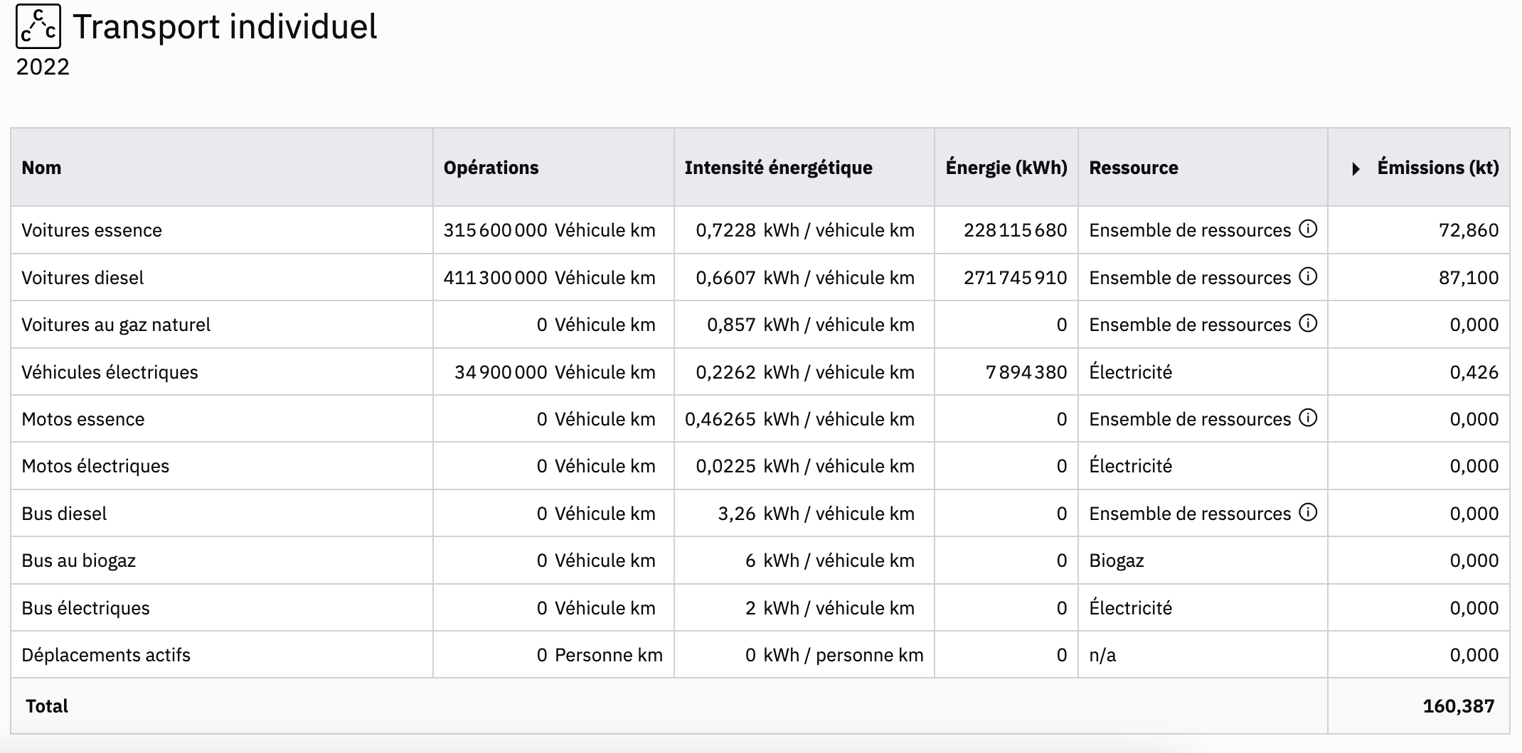Screen dimensions: 1522x753
Task: Click energy value 228 115 680
Action: click(1015, 230)
